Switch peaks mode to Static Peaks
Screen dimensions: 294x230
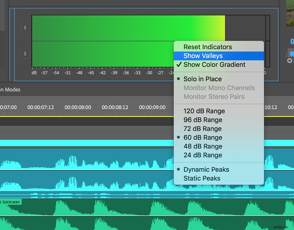[202, 178]
